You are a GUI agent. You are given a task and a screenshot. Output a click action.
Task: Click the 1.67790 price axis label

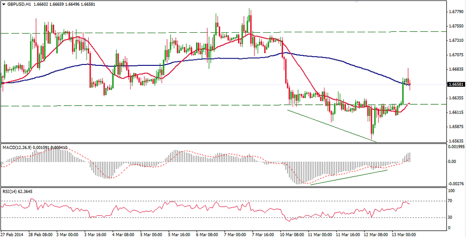pyautogui.click(x=457, y=12)
